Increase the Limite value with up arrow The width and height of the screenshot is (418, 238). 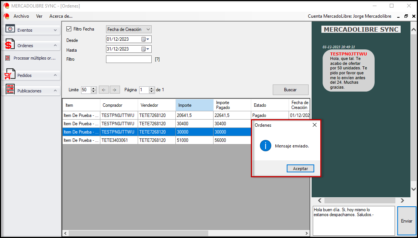(94, 88)
